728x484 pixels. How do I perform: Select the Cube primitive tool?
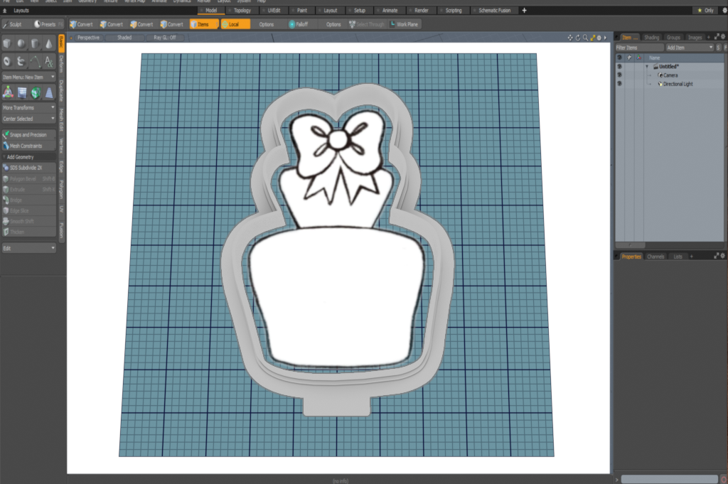pos(7,45)
